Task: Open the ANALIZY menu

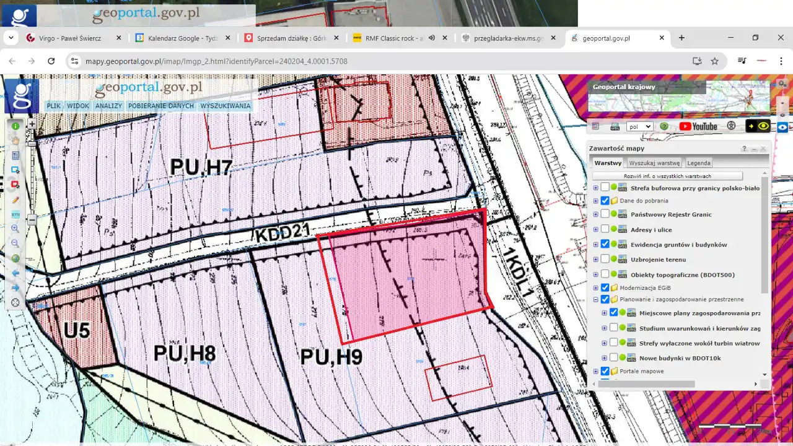Action: pyautogui.click(x=108, y=106)
